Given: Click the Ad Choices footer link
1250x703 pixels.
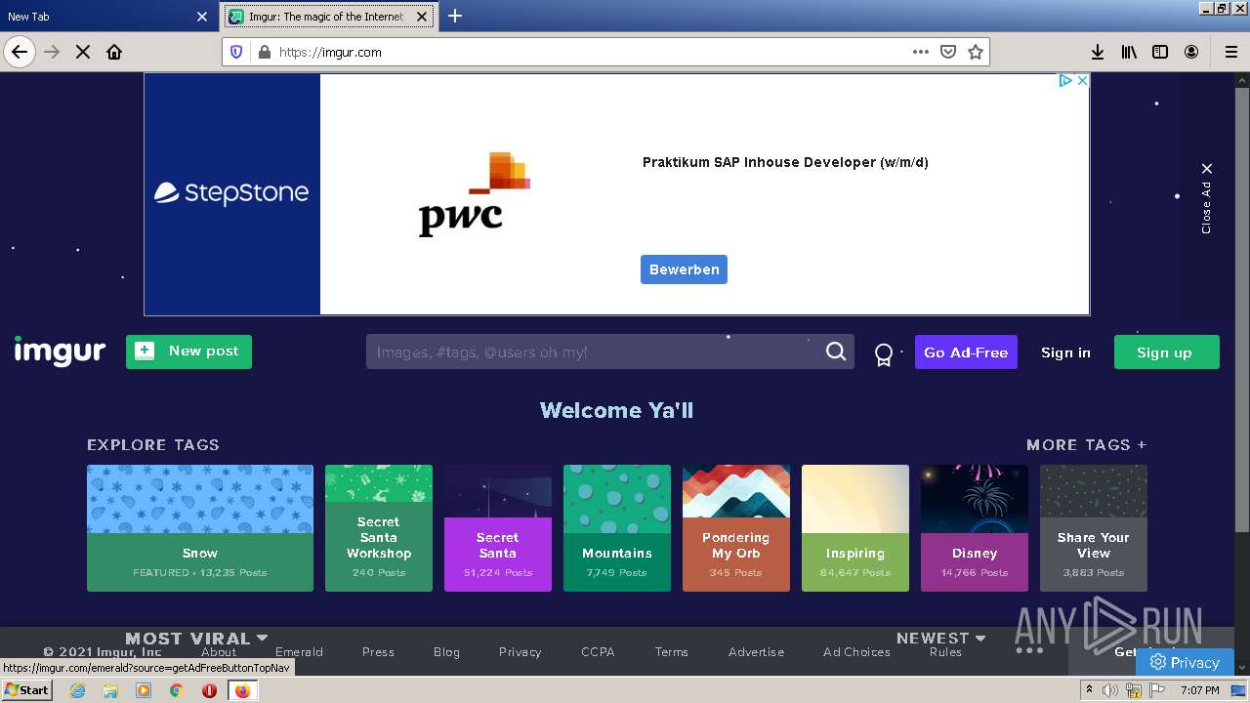Looking at the screenshot, I should tap(856, 651).
